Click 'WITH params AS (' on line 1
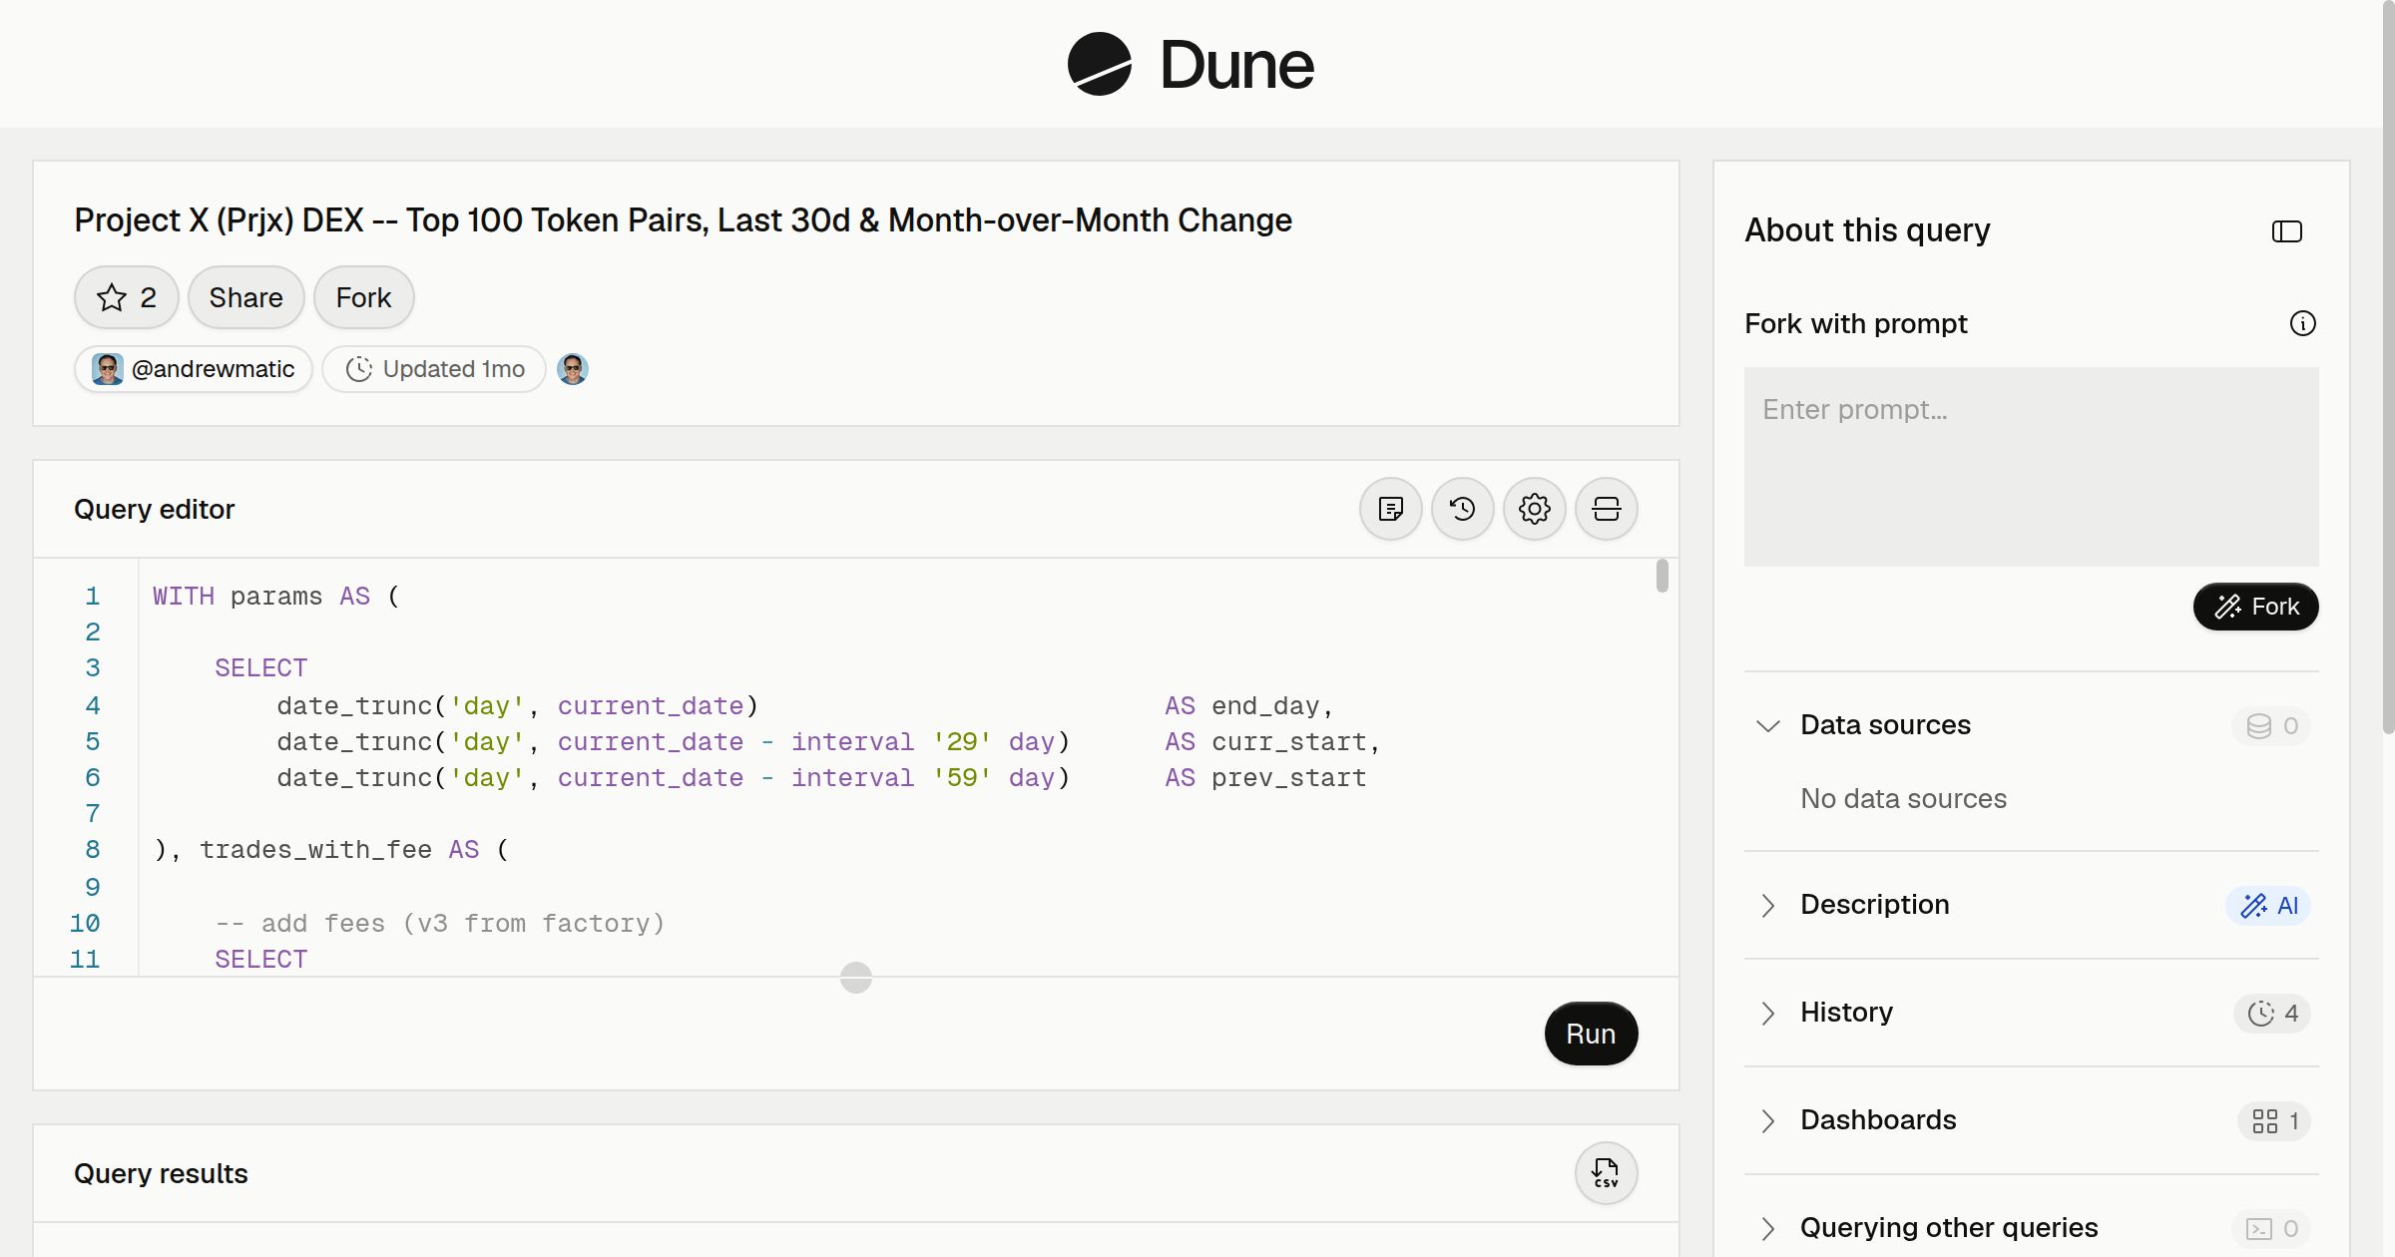This screenshot has height=1257, width=2395. click(x=276, y=597)
